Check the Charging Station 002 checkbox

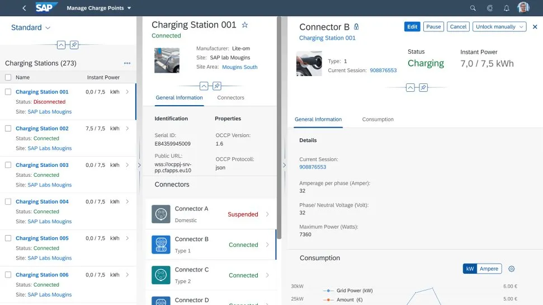point(8,129)
